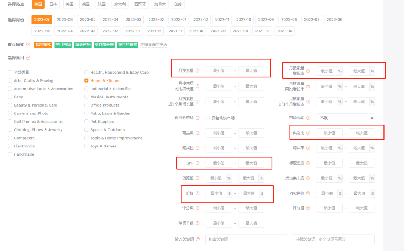404x251 pixels.
Task: Open the 市场周期 dropdown showing 不限
Action: [346, 118]
